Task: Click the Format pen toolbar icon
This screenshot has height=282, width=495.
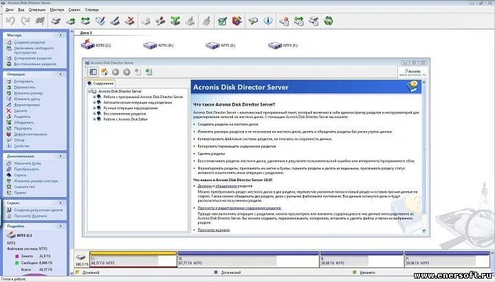Action: (x=115, y=21)
